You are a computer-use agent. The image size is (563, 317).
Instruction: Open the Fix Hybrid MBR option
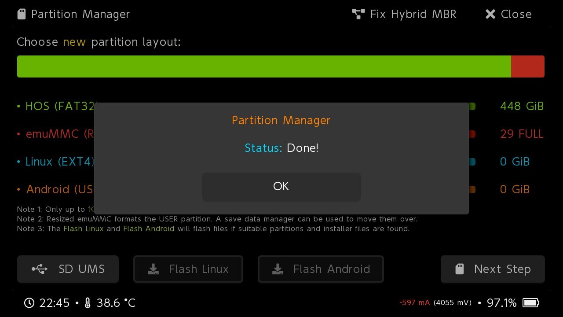[404, 14]
